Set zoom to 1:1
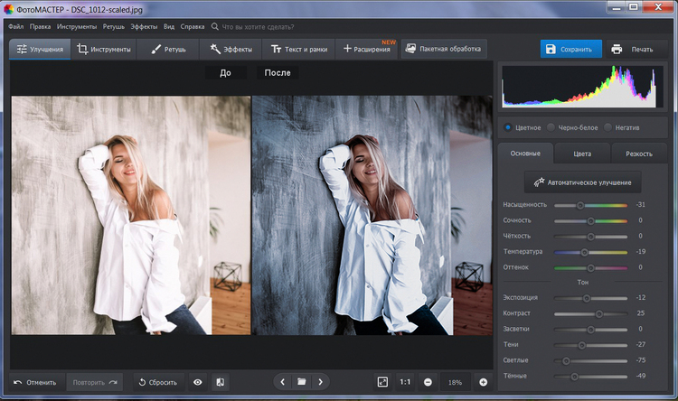678x401 pixels. tap(405, 382)
